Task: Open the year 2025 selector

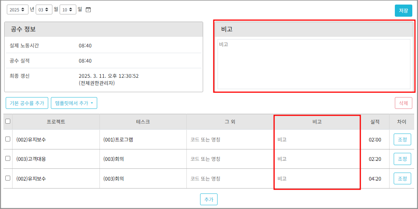Action: coord(17,10)
